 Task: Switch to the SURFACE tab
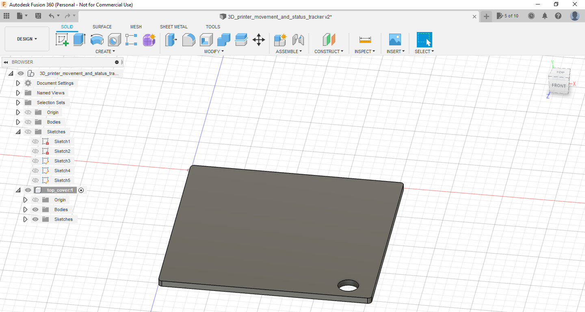tap(102, 27)
